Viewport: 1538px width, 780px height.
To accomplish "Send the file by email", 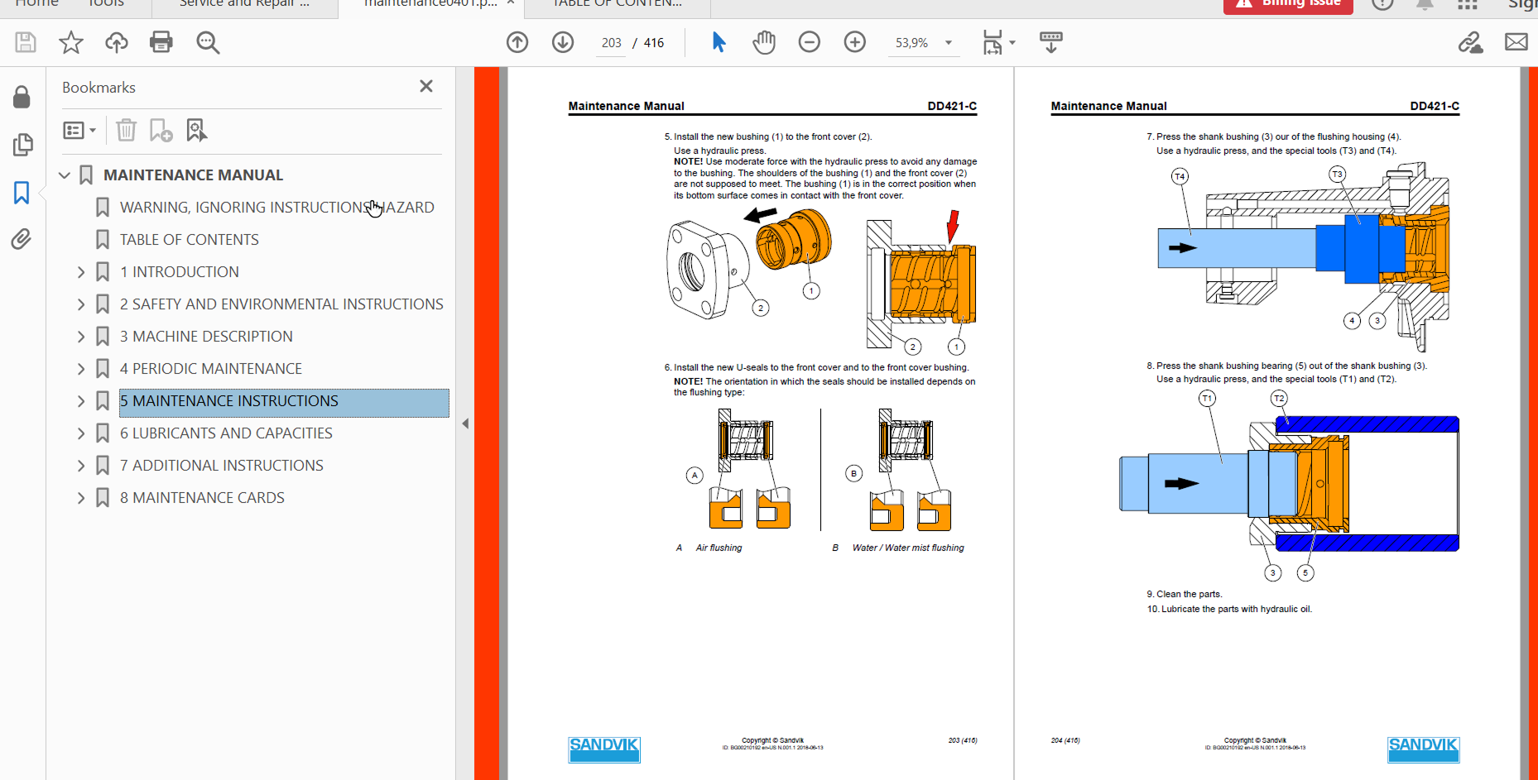I will (1516, 42).
